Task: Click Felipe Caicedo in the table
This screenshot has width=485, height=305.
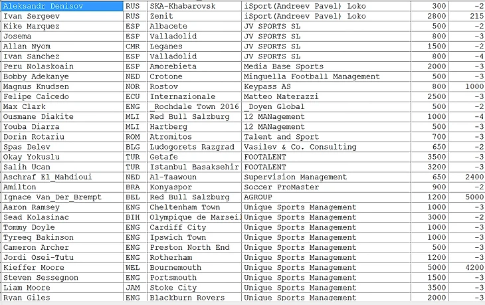Action: click(x=62, y=96)
